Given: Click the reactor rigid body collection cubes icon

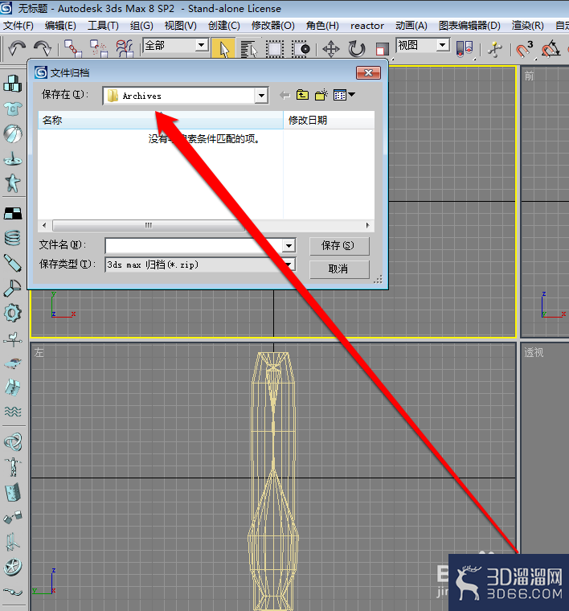Looking at the screenshot, I should pos(13,83).
